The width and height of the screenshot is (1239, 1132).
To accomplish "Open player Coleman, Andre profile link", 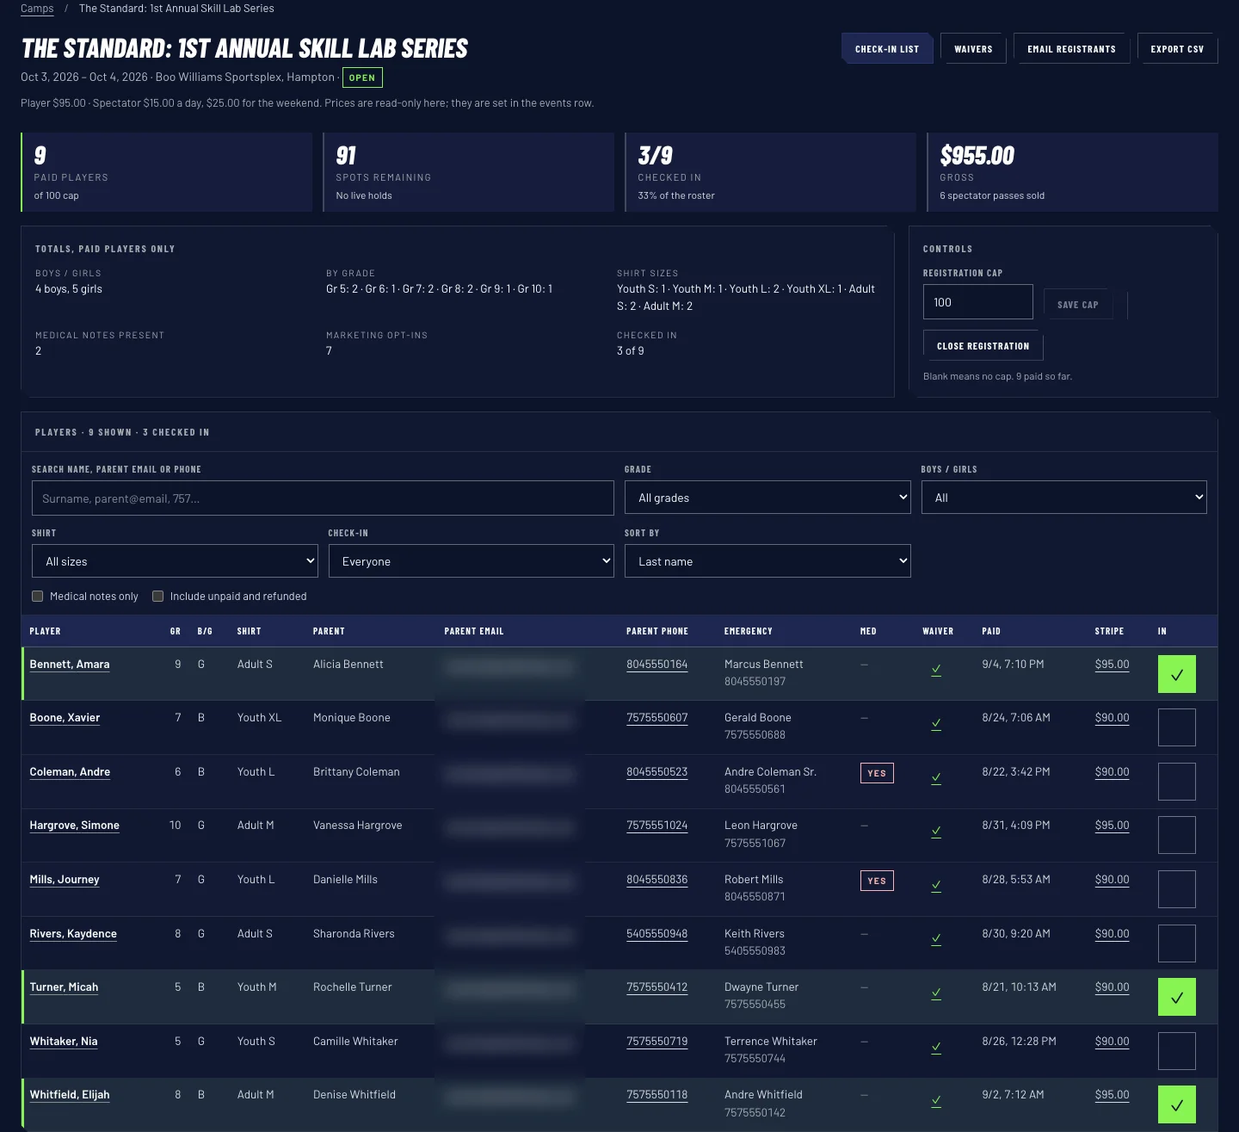I will click(70, 772).
